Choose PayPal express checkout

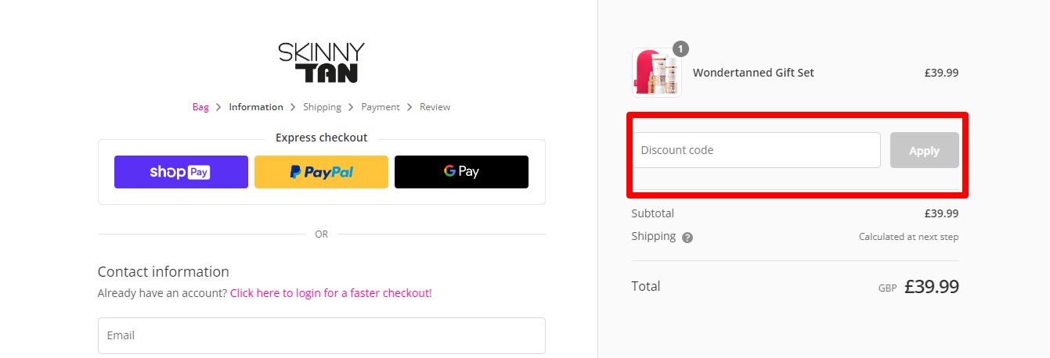[x=321, y=172]
